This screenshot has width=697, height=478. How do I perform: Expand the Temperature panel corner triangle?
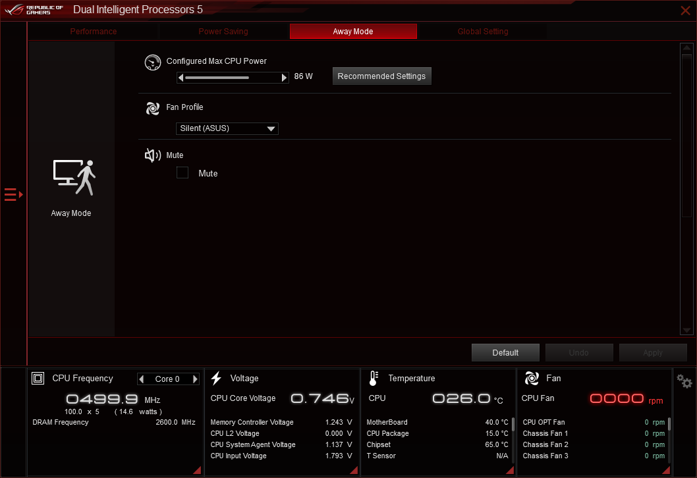pos(510,470)
